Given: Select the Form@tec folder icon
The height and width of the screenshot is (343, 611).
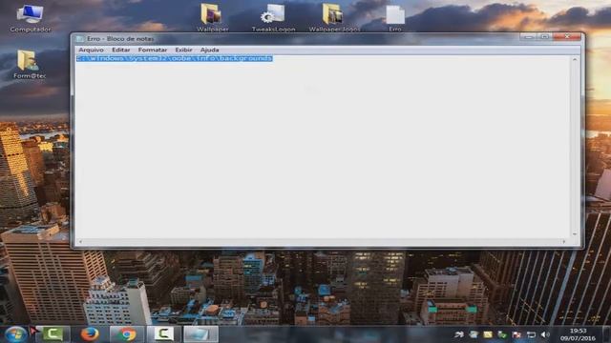Looking at the screenshot, I should coord(30,65).
